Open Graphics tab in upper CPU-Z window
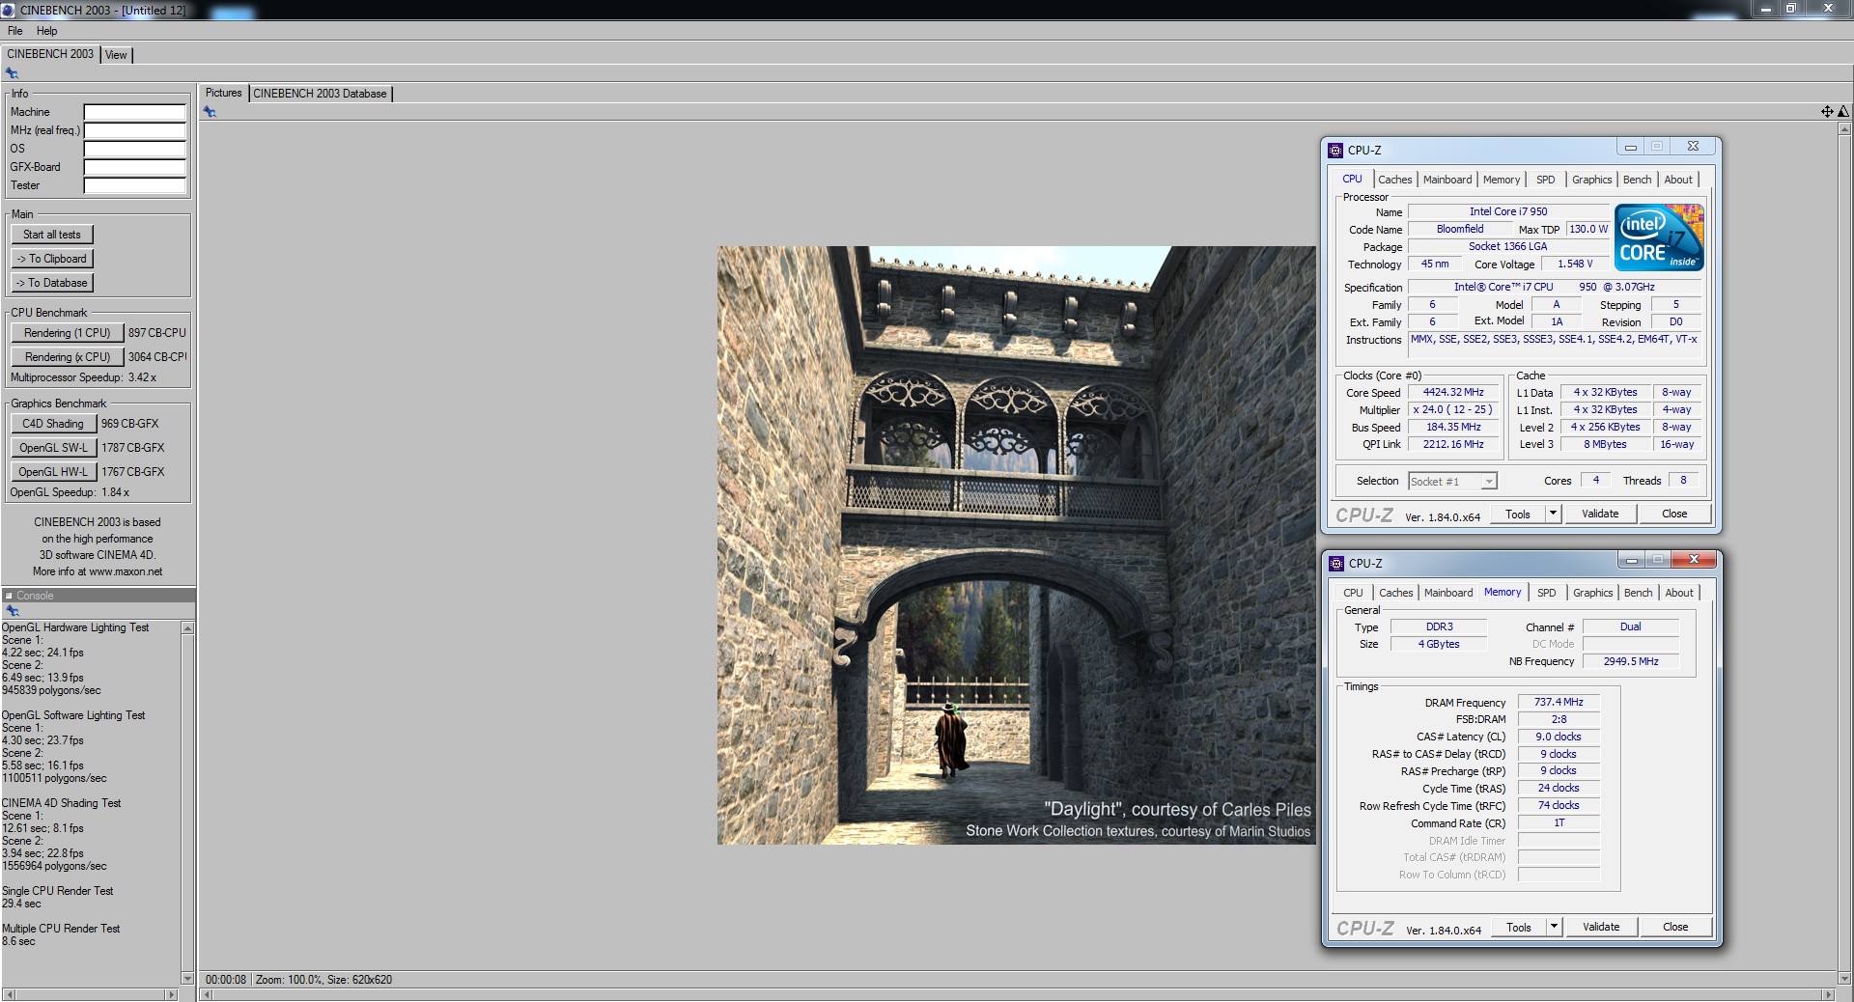The image size is (1854, 1002). tap(1591, 180)
